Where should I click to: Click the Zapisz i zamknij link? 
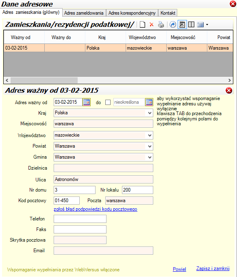(213, 268)
